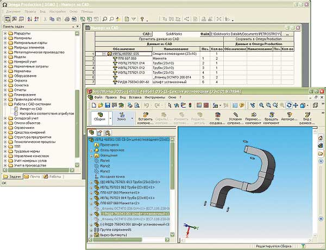Click the task panel vertical scrollbar thumb
This screenshot has width=326, height=250.
[x=77, y=124]
